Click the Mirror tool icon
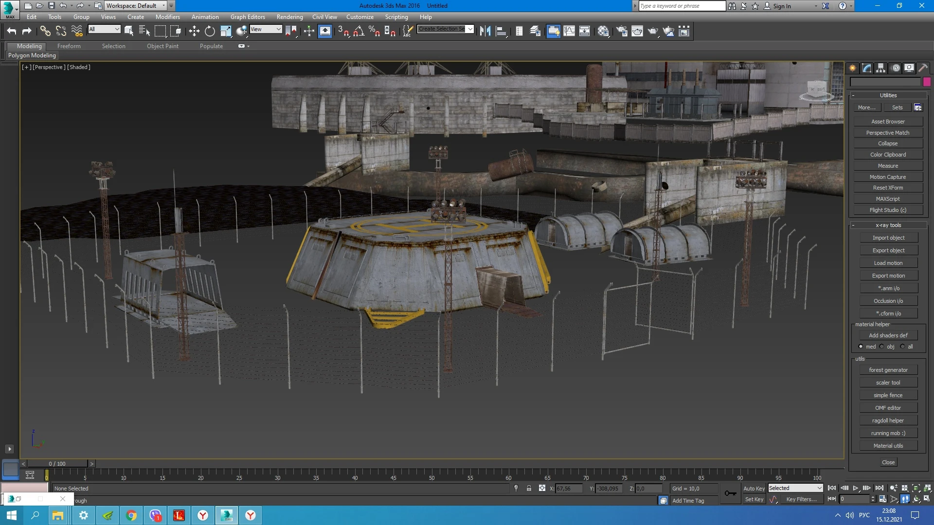934x525 pixels. point(485,31)
